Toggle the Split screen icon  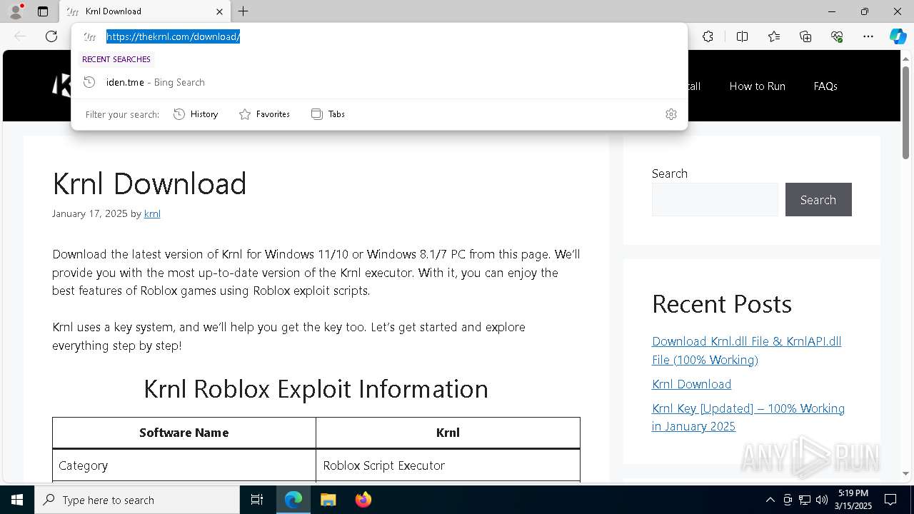coord(742,36)
